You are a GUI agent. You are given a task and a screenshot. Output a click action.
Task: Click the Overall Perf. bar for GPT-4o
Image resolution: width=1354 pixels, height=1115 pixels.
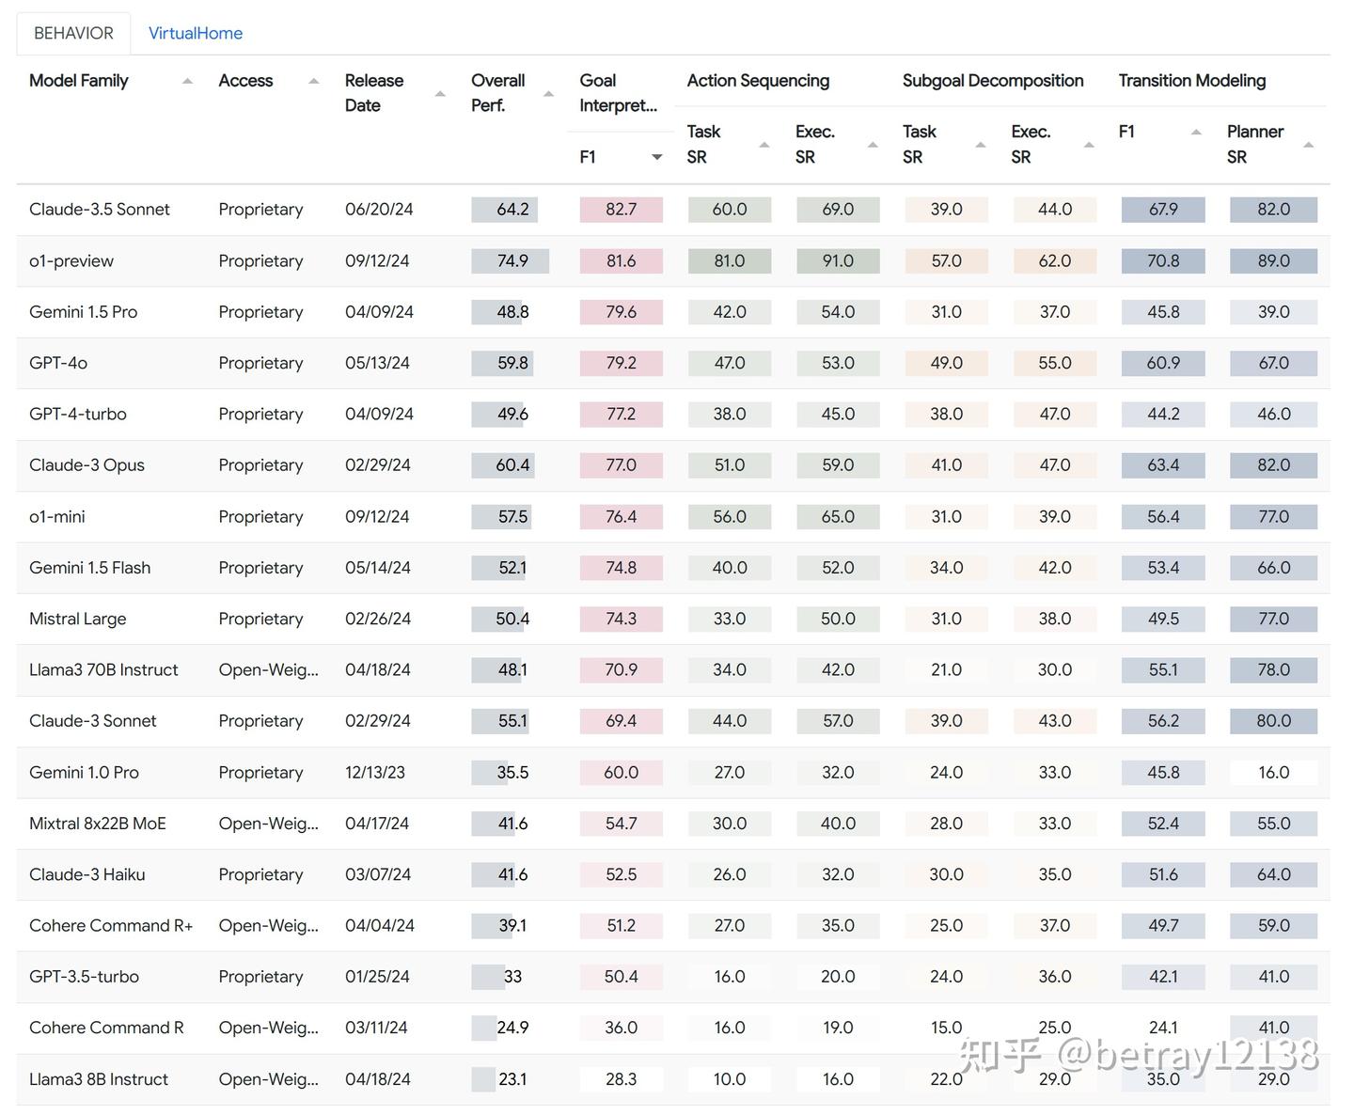coord(504,363)
